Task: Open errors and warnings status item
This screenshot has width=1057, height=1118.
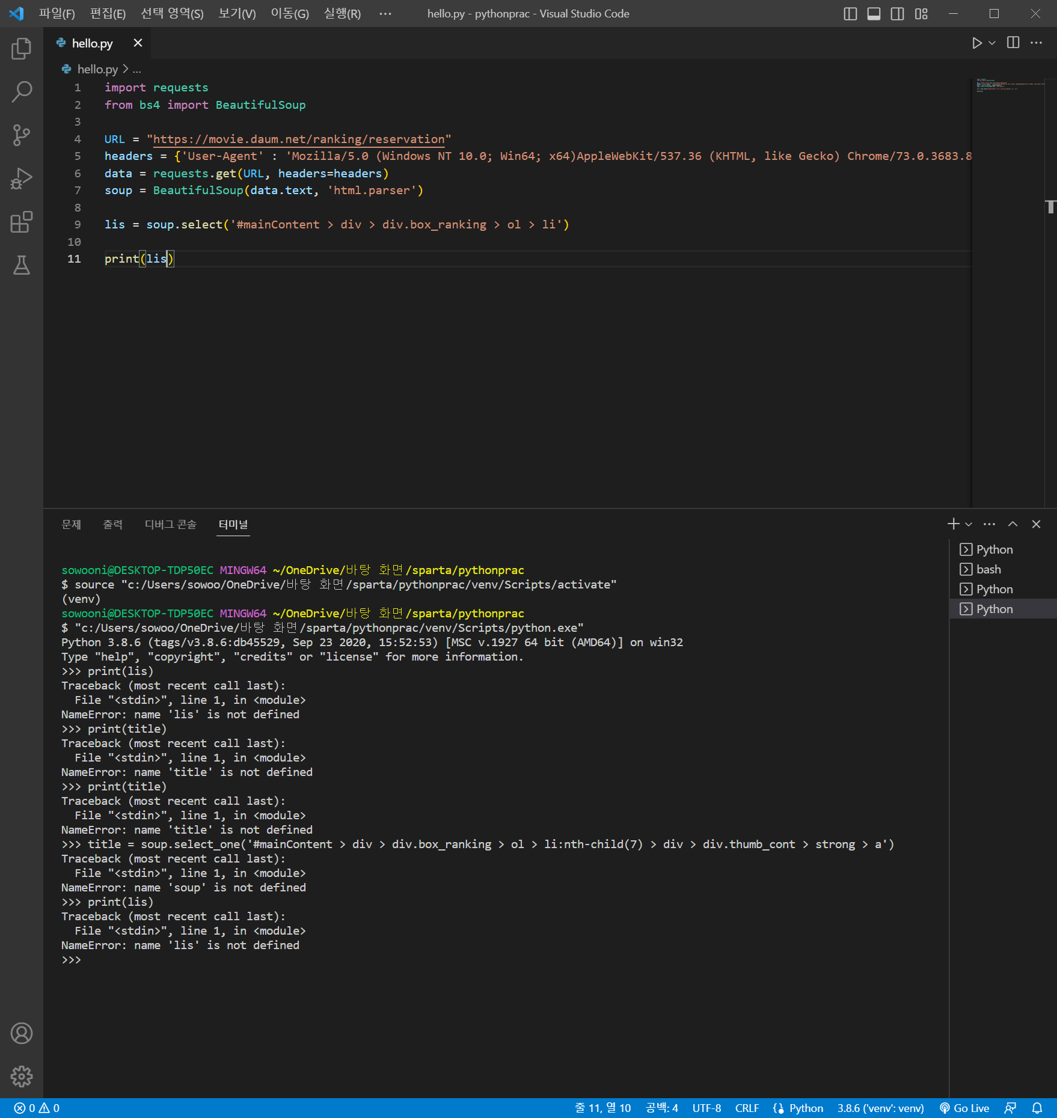Action: coord(37,1108)
